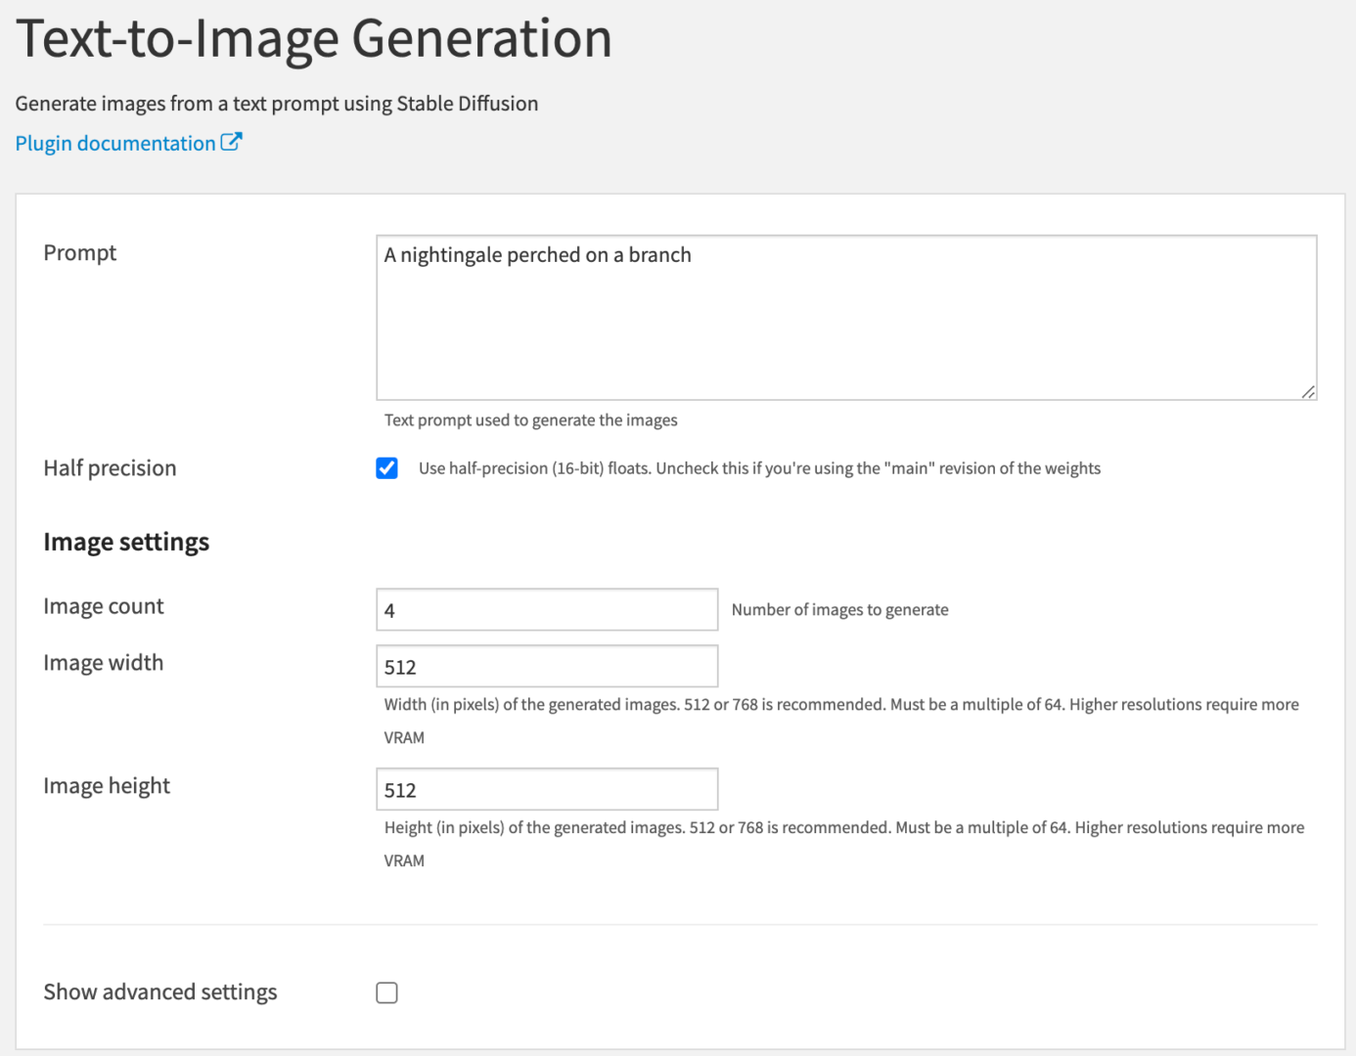Click the Half precision label
Viewport: 1356px width, 1056px height.
tap(110, 467)
